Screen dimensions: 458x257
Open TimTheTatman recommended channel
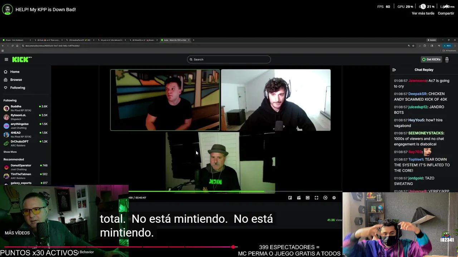coord(25,176)
